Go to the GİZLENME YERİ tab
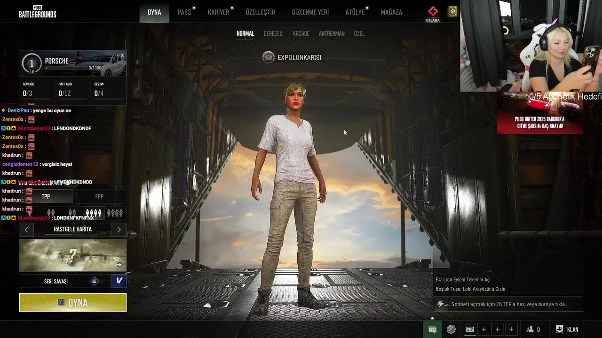The image size is (602, 338). point(310,12)
